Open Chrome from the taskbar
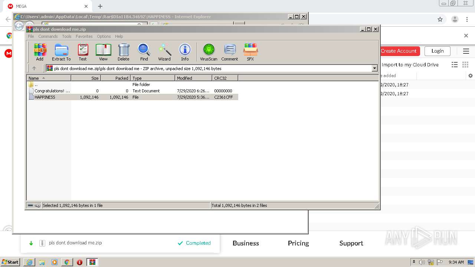475x267 pixels. click(x=67, y=262)
